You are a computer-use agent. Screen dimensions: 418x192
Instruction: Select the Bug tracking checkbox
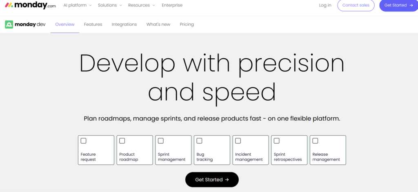pyautogui.click(x=199, y=141)
